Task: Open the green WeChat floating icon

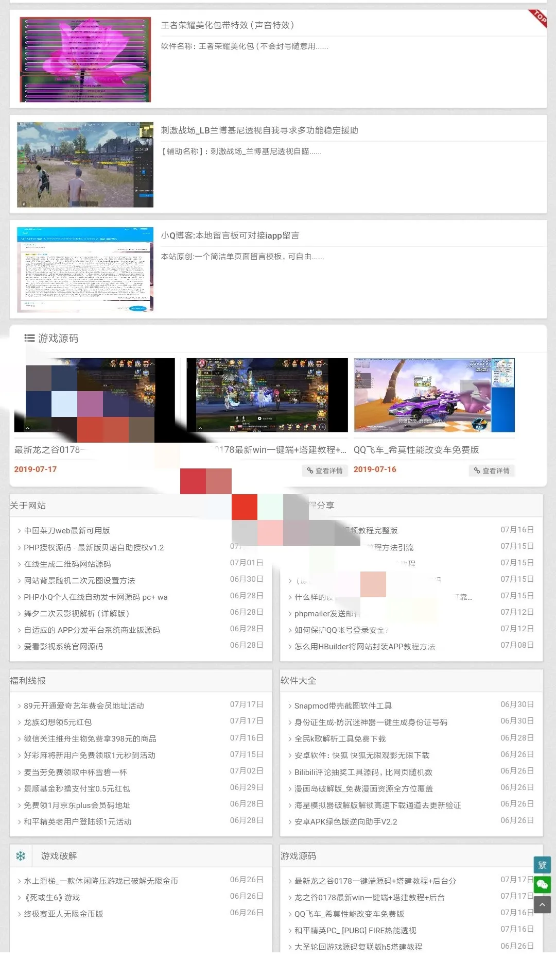Action: [x=542, y=885]
